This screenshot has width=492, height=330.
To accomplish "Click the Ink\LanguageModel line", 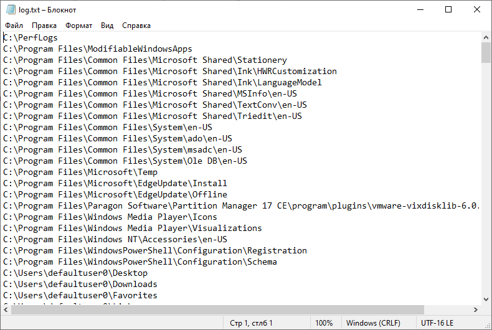I will [163, 82].
